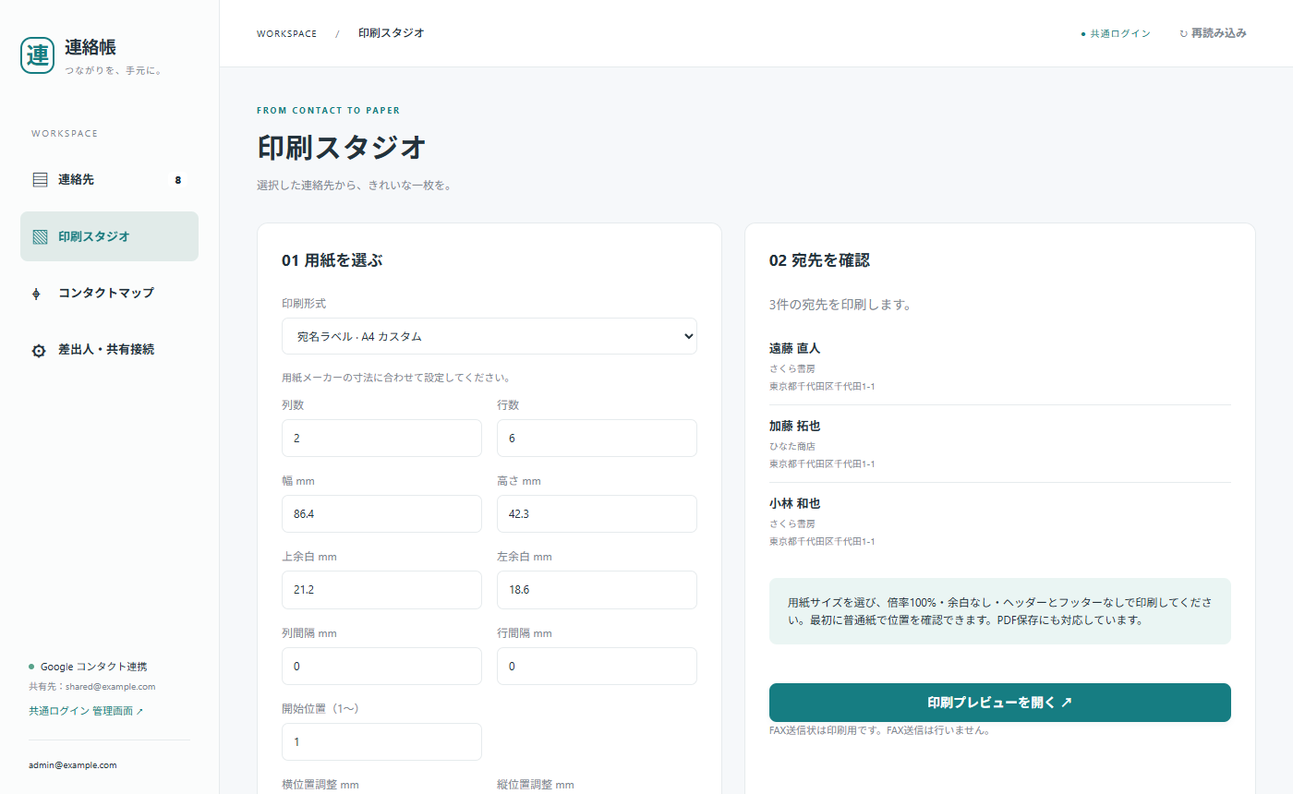
Task: Click the 遠藤 直人 recipient name
Action: (x=794, y=348)
